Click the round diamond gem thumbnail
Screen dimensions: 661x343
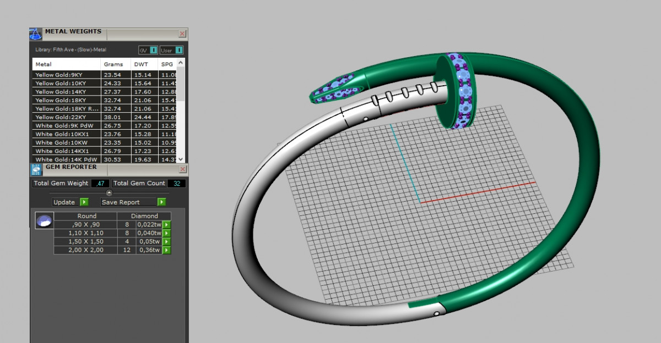44,221
